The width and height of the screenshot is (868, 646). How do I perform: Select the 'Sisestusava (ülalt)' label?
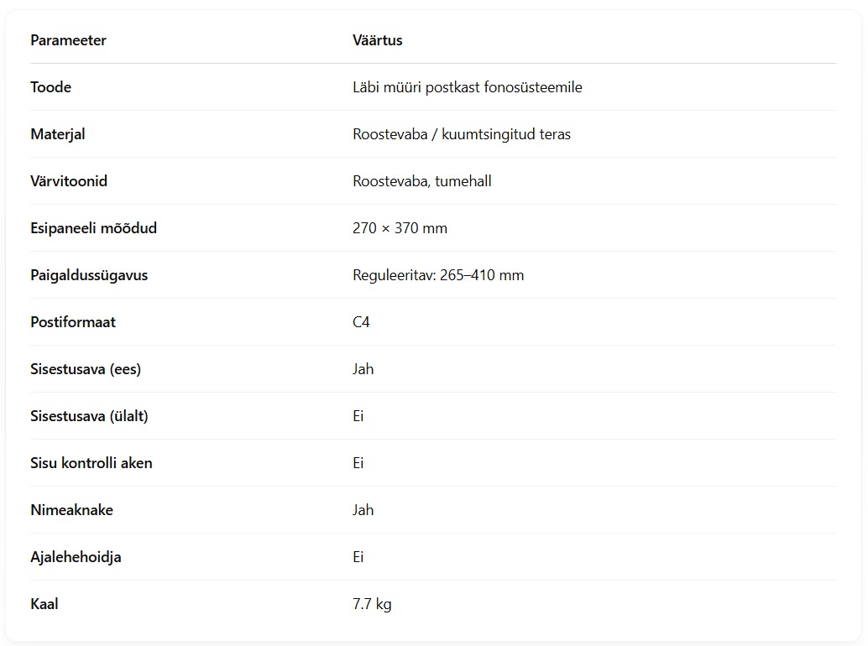click(x=89, y=416)
